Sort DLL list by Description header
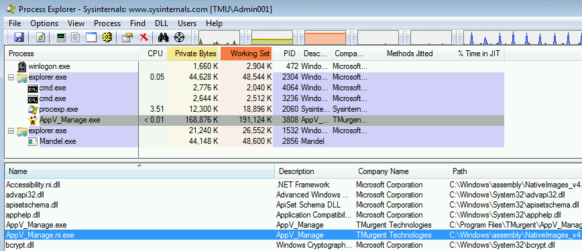This screenshot has height=251, width=582. pos(314,171)
